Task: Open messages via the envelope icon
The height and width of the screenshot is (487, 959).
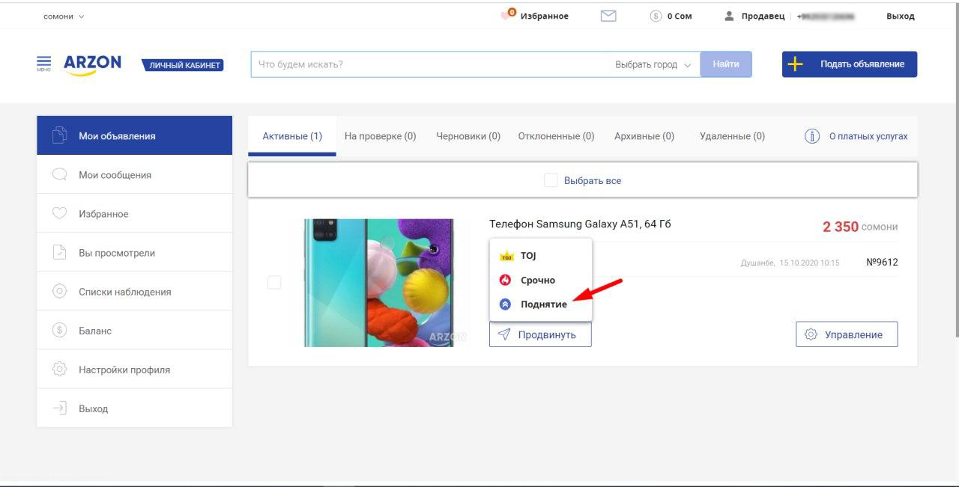Action: pos(607,15)
